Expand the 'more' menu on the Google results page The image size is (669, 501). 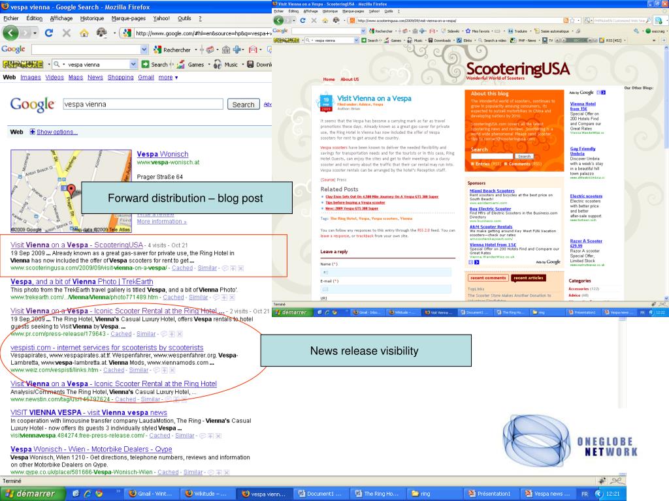(x=168, y=78)
